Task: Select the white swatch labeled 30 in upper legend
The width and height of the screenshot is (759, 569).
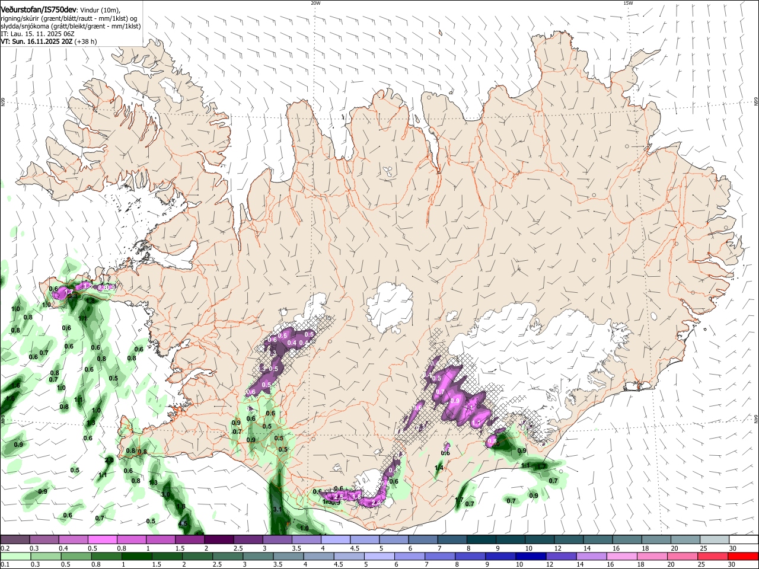Action: click(742, 540)
